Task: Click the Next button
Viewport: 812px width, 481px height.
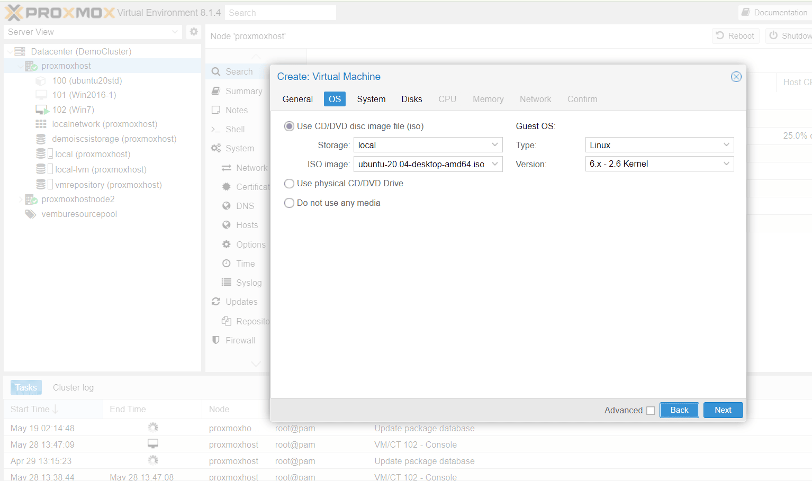Action: pos(723,410)
